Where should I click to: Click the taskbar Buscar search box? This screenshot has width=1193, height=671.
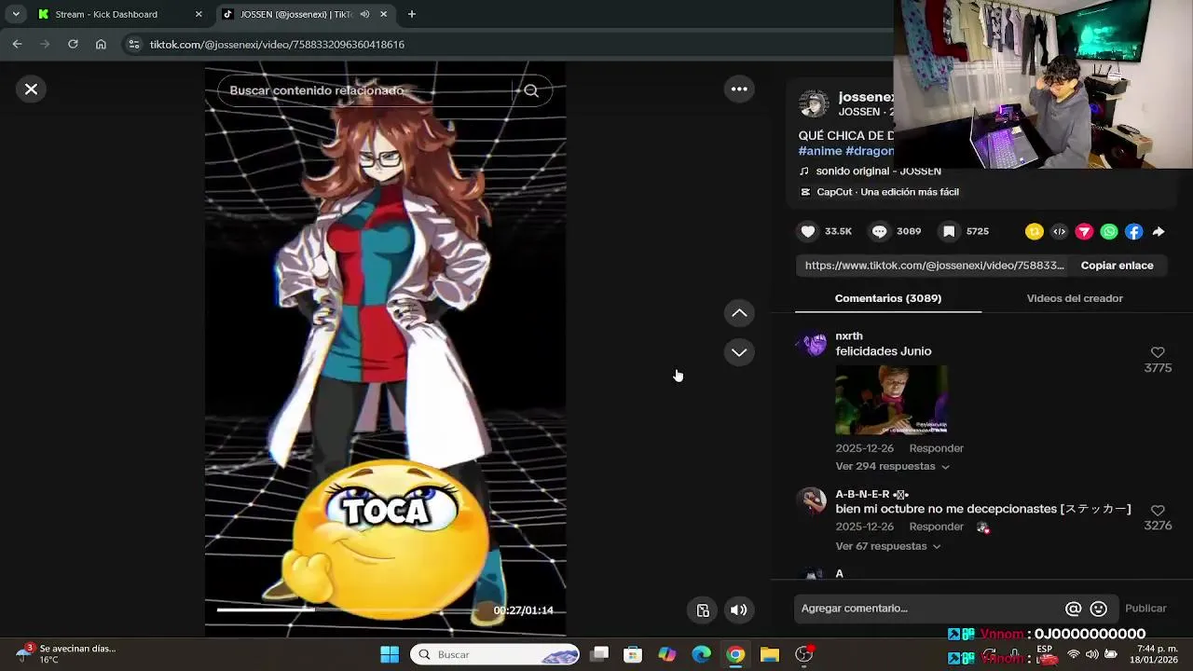[x=495, y=654]
